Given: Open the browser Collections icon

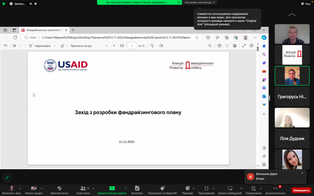Looking at the screenshot, I should 227,37.
